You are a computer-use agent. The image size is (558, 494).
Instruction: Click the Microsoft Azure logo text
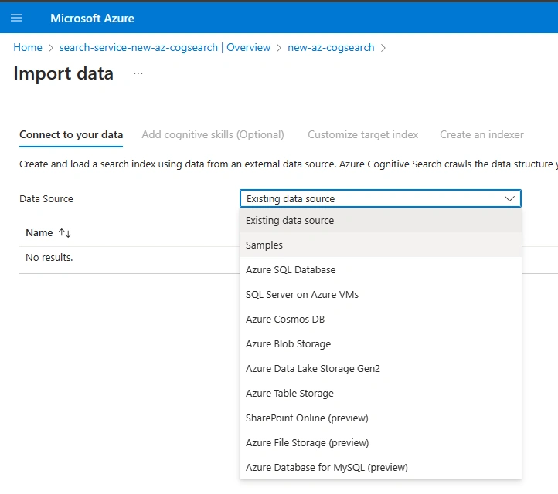click(92, 18)
